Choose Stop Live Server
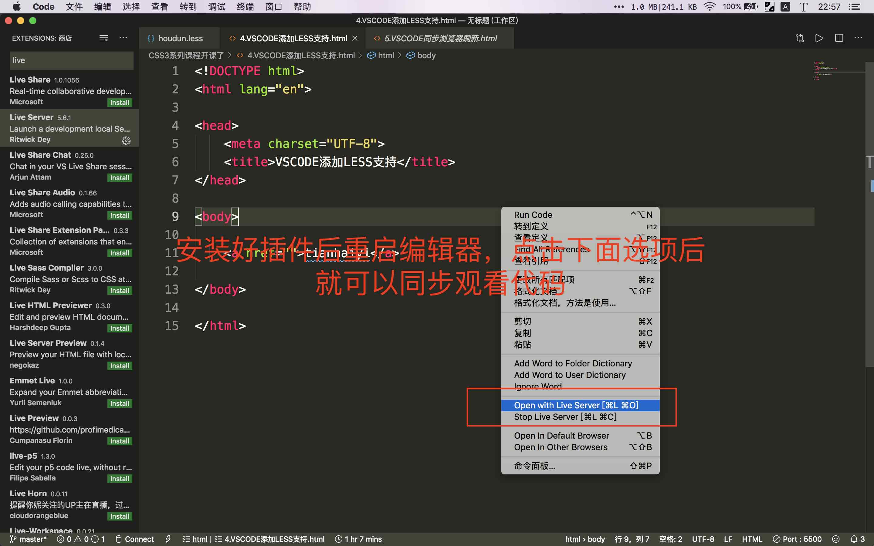874x546 pixels. (580, 417)
